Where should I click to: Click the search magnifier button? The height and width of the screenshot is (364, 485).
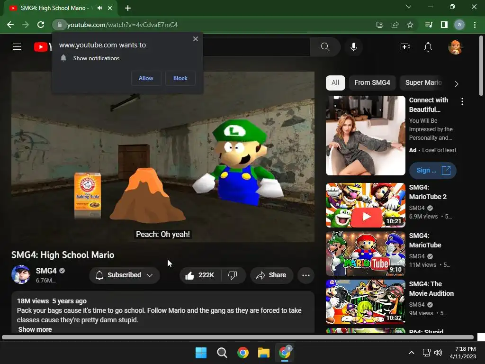coord(325,47)
